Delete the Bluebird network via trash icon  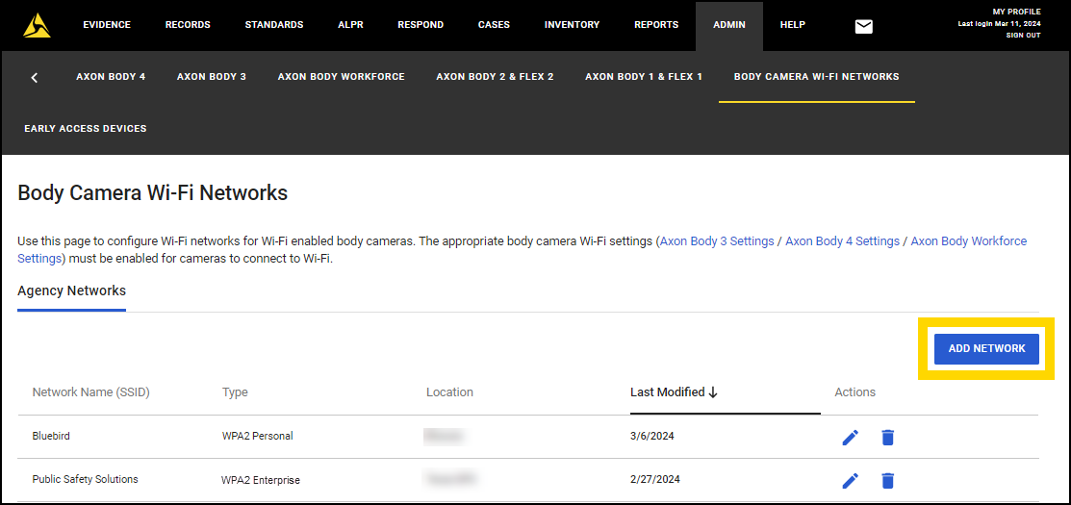tap(887, 438)
